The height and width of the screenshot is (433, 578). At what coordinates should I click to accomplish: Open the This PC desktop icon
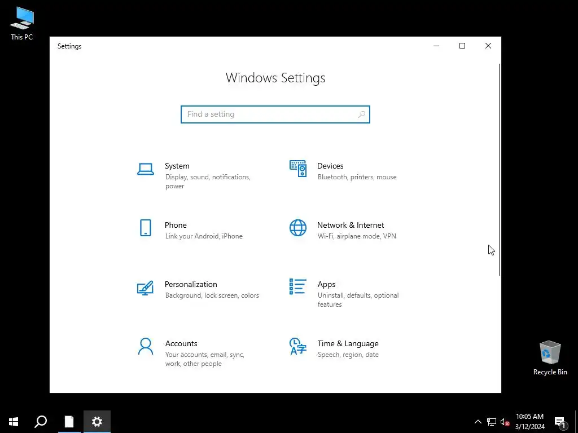pos(22,24)
